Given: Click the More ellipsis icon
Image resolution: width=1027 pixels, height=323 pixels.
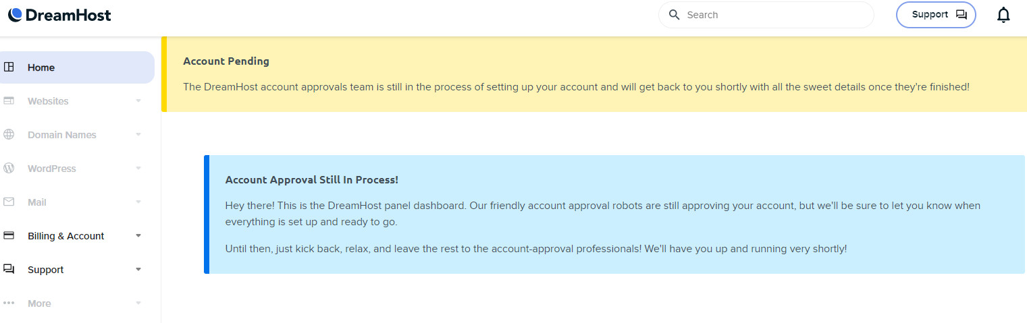Looking at the screenshot, I should (x=9, y=303).
